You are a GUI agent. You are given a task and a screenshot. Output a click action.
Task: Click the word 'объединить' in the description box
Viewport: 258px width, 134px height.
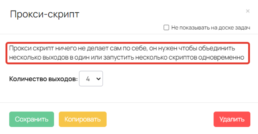point(217,48)
